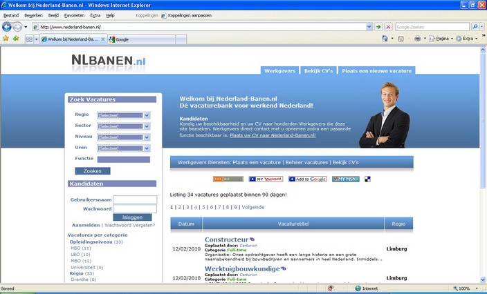487x294 pixels.
Task: Click the Home page icon in toolbar
Action: click(385, 39)
